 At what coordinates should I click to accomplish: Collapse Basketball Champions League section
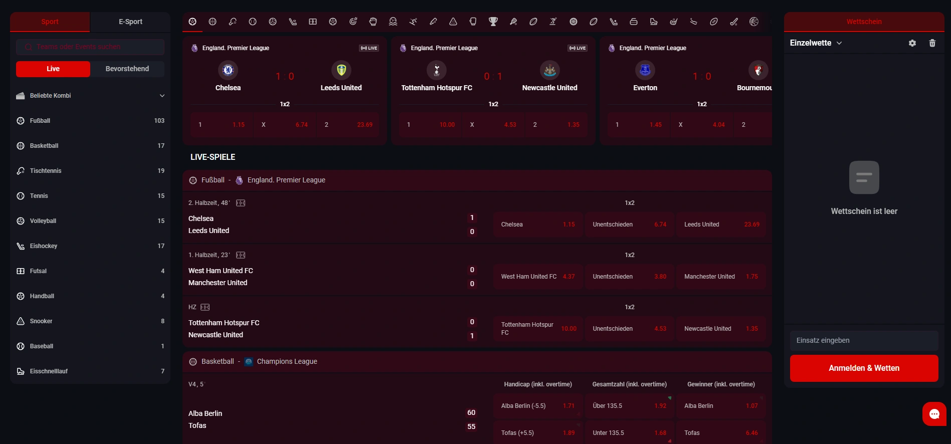tap(477, 361)
